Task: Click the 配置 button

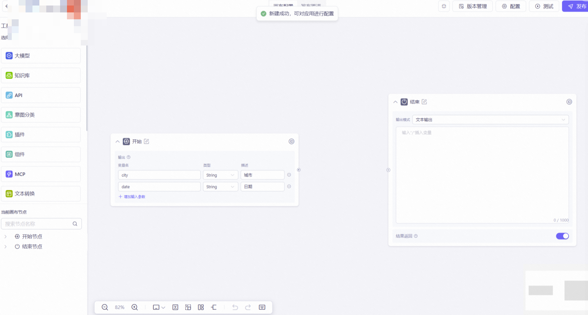Action: coord(511,6)
